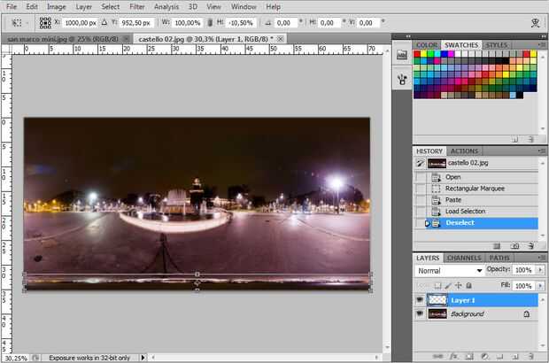Create new document from current history state

point(497,246)
